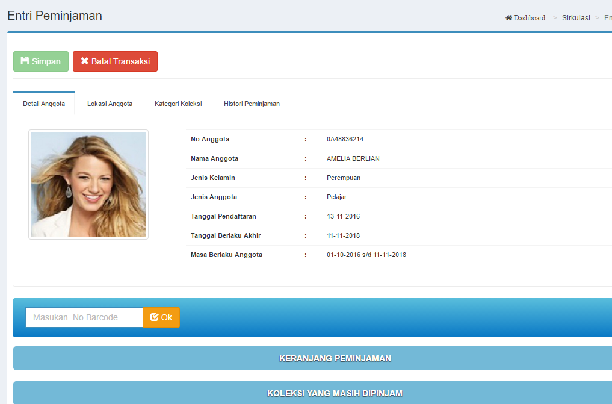Click the Simpan save button
This screenshot has height=404, width=612.
(x=41, y=61)
